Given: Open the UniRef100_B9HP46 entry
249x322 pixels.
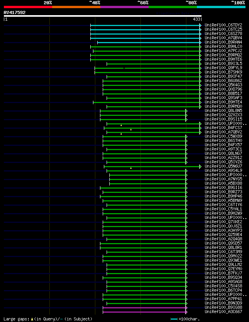Looking at the screenshot, I should point(223,196).
